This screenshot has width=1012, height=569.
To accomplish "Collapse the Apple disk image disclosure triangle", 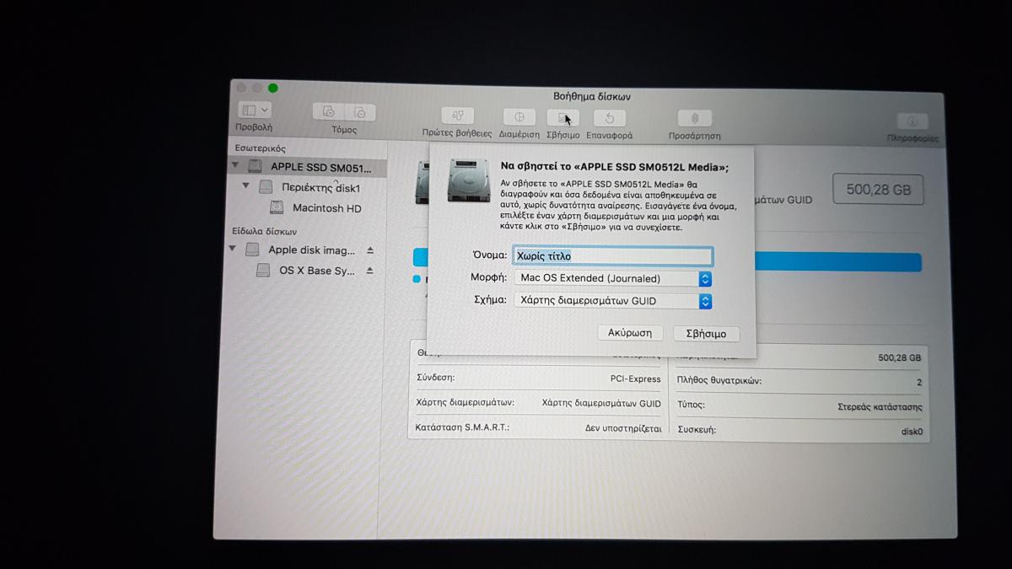I will click(x=234, y=250).
